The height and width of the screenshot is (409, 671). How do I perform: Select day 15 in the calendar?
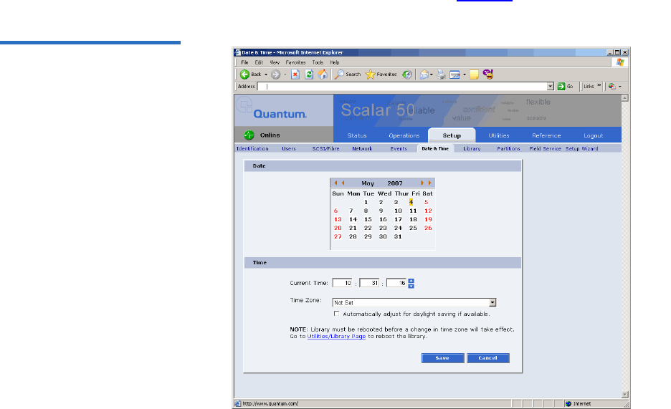tap(368, 219)
